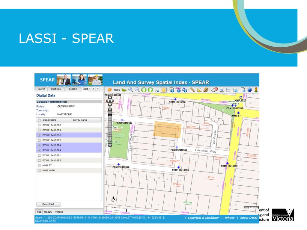This screenshot has width=307, height=230.
Task: Tick the PCM112410592 checkbox
Action: (x=39, y=140)
